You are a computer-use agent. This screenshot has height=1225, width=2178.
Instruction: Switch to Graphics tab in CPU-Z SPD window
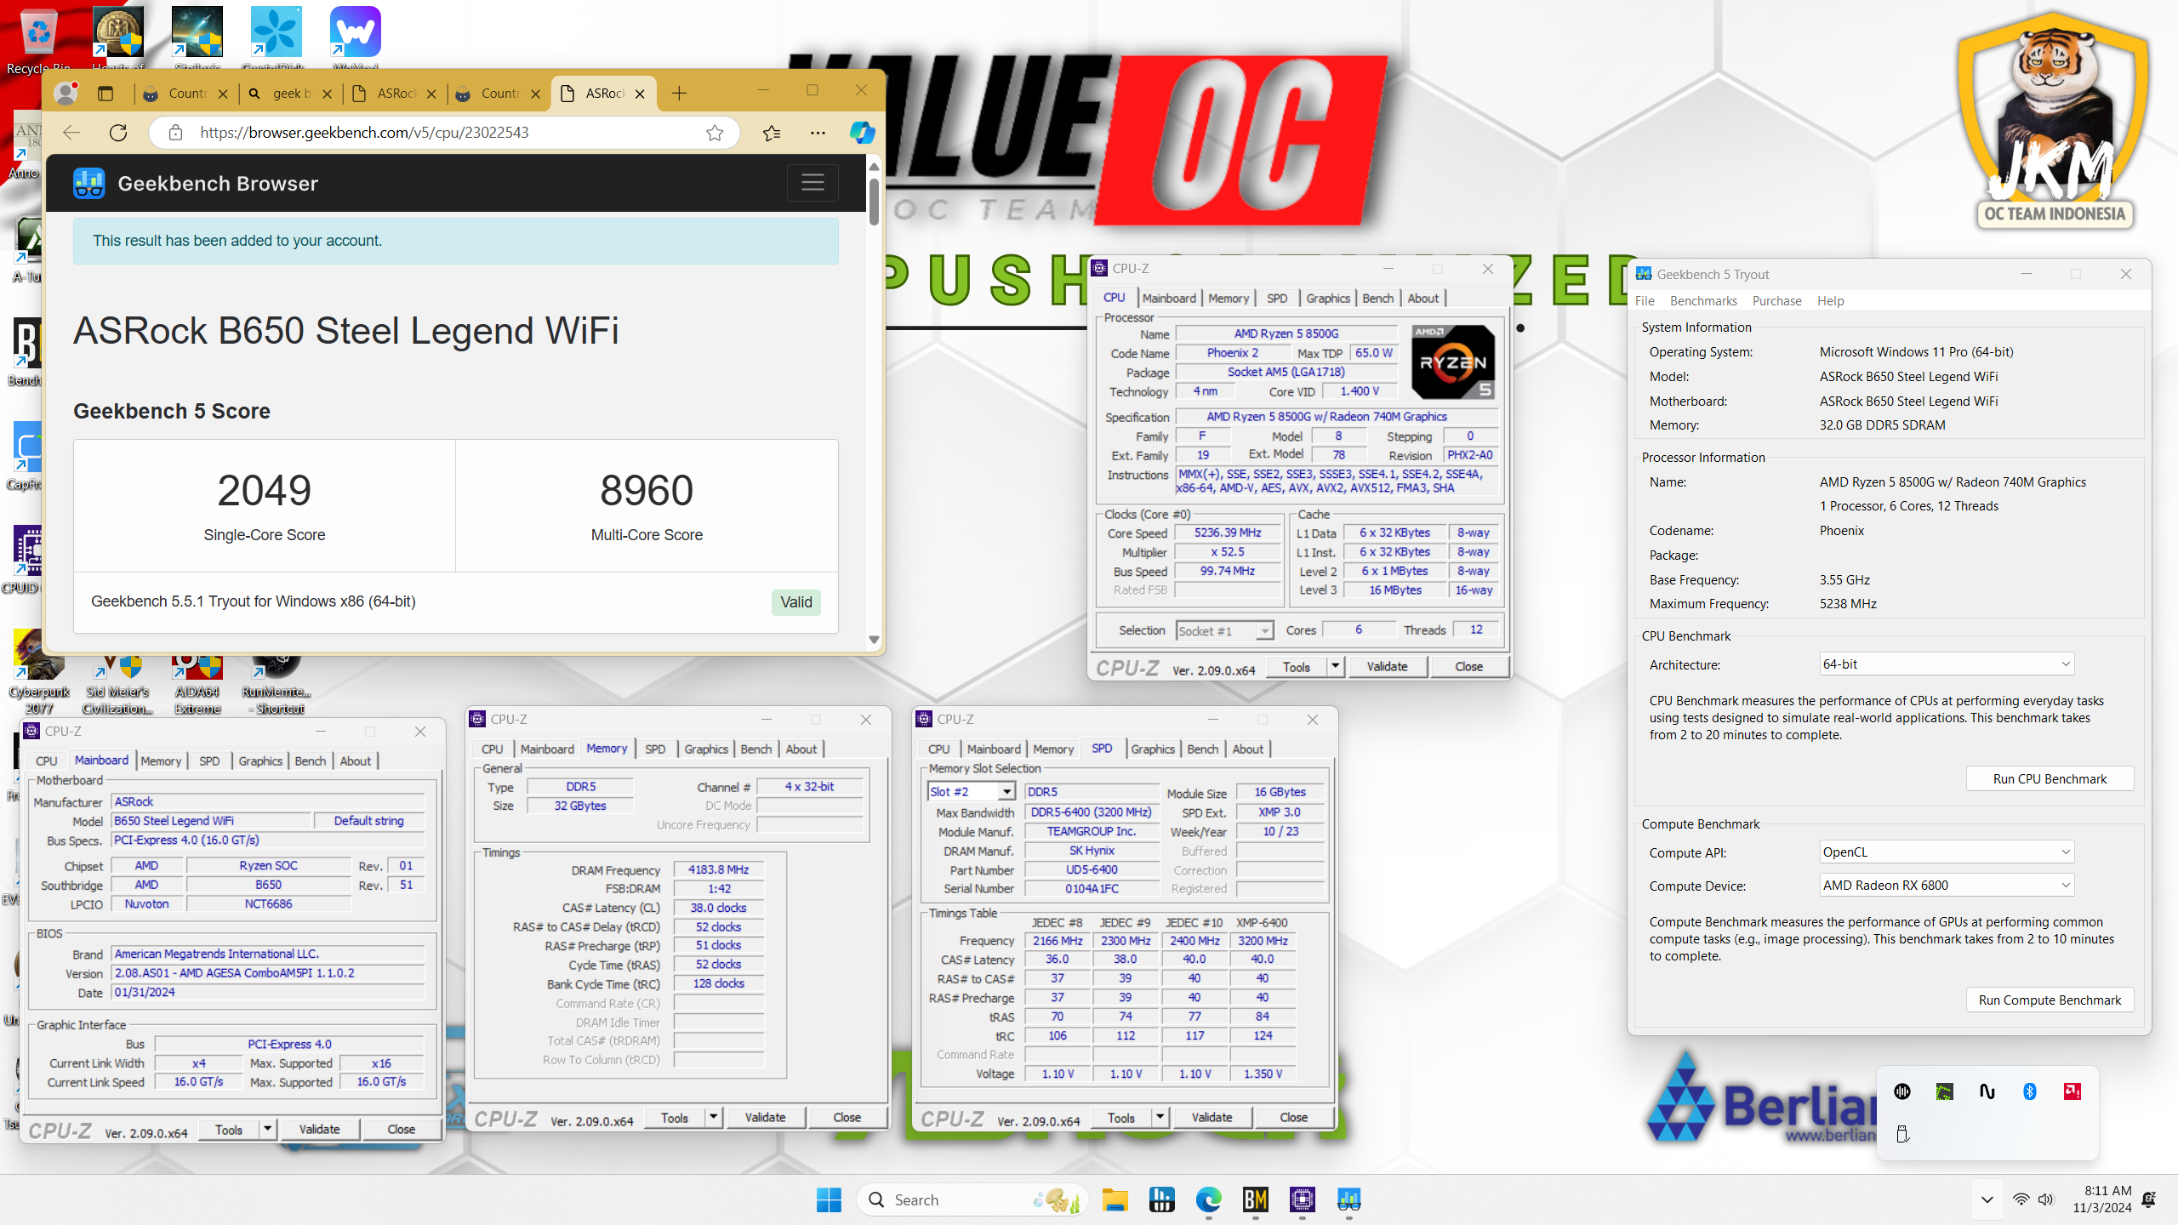click(x=1153, y=749)
